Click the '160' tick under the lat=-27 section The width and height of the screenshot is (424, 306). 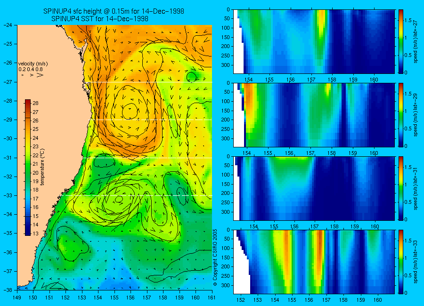374,80
